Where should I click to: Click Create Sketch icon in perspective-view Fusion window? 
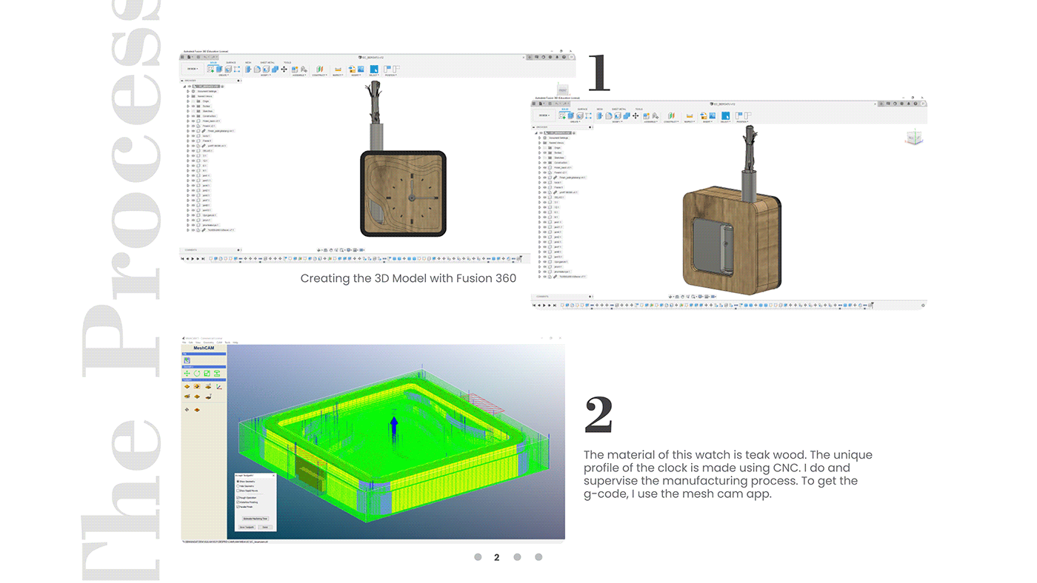(x=562, y=115)
